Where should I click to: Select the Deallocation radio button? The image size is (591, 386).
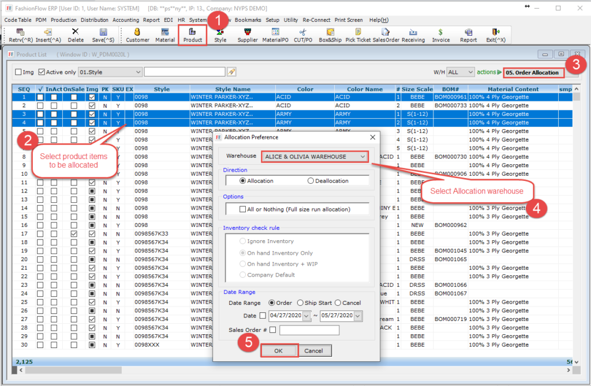click(311, 180)
